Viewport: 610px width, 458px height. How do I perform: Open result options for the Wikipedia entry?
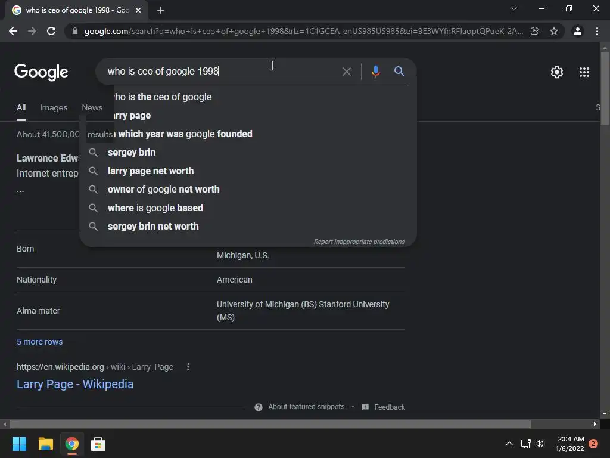click(x=188, y=367)
